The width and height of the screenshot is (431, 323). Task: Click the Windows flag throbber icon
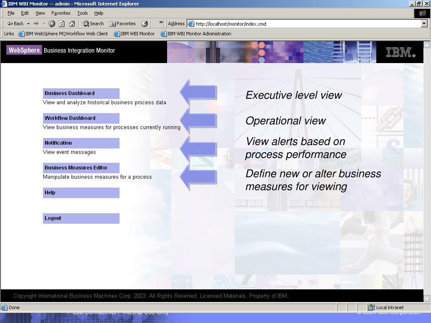point(422,13)
